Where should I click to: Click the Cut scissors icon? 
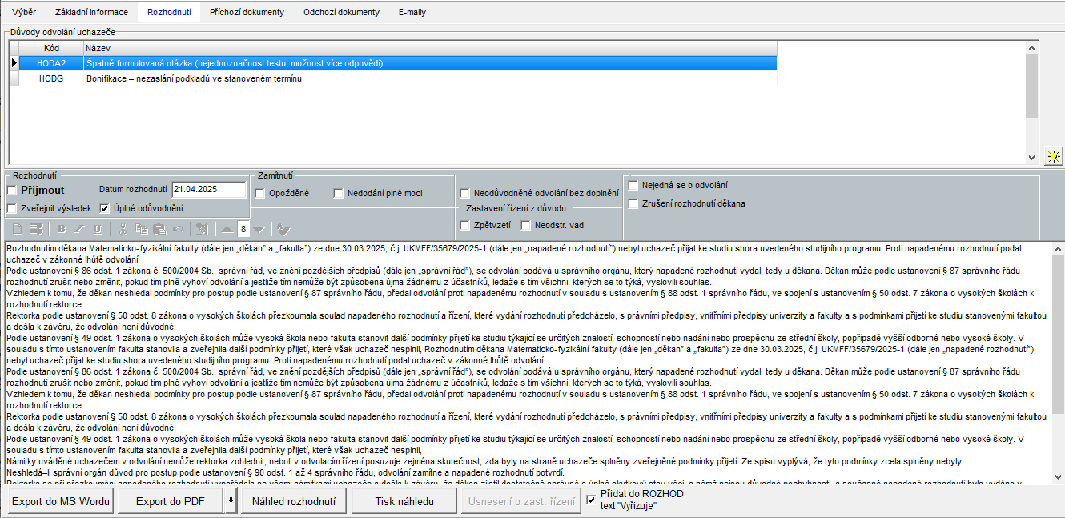point(123,230)
